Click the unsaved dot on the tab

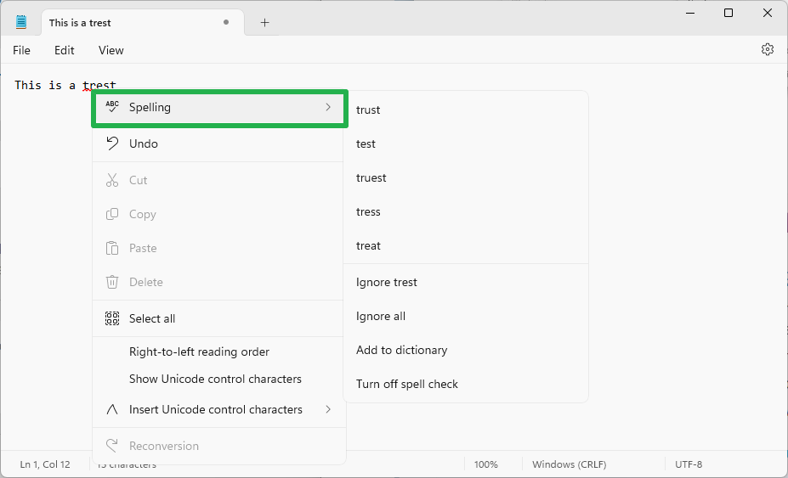[226, 22]
